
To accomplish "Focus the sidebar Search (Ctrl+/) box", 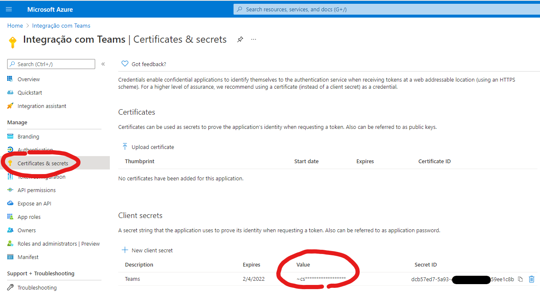I will pyautogui.click(x=51, y=64).
